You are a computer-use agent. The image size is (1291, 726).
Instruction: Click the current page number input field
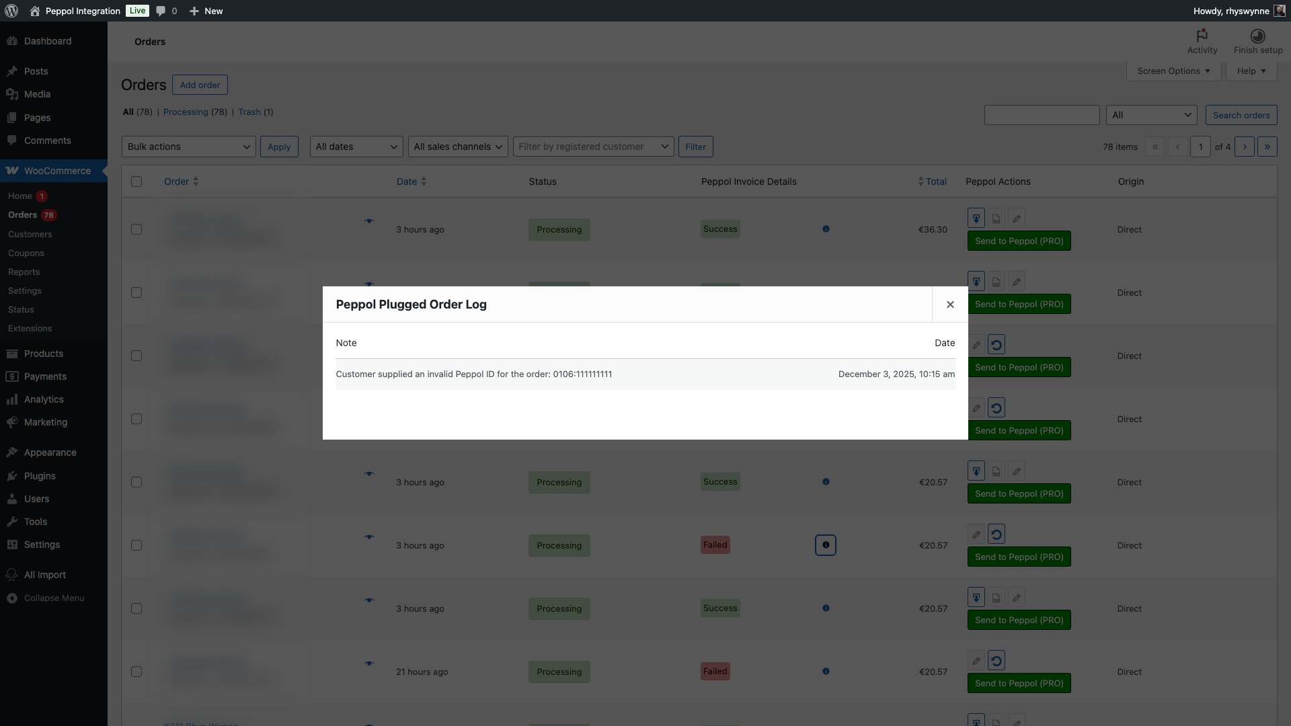[1201, 147]
